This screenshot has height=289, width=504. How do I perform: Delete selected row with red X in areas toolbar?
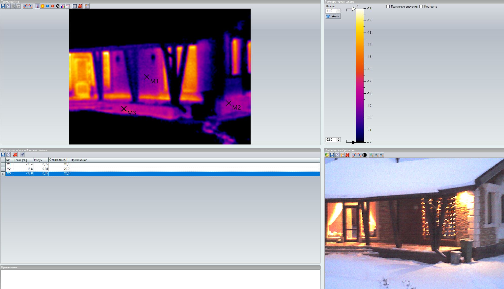[15, 155]
